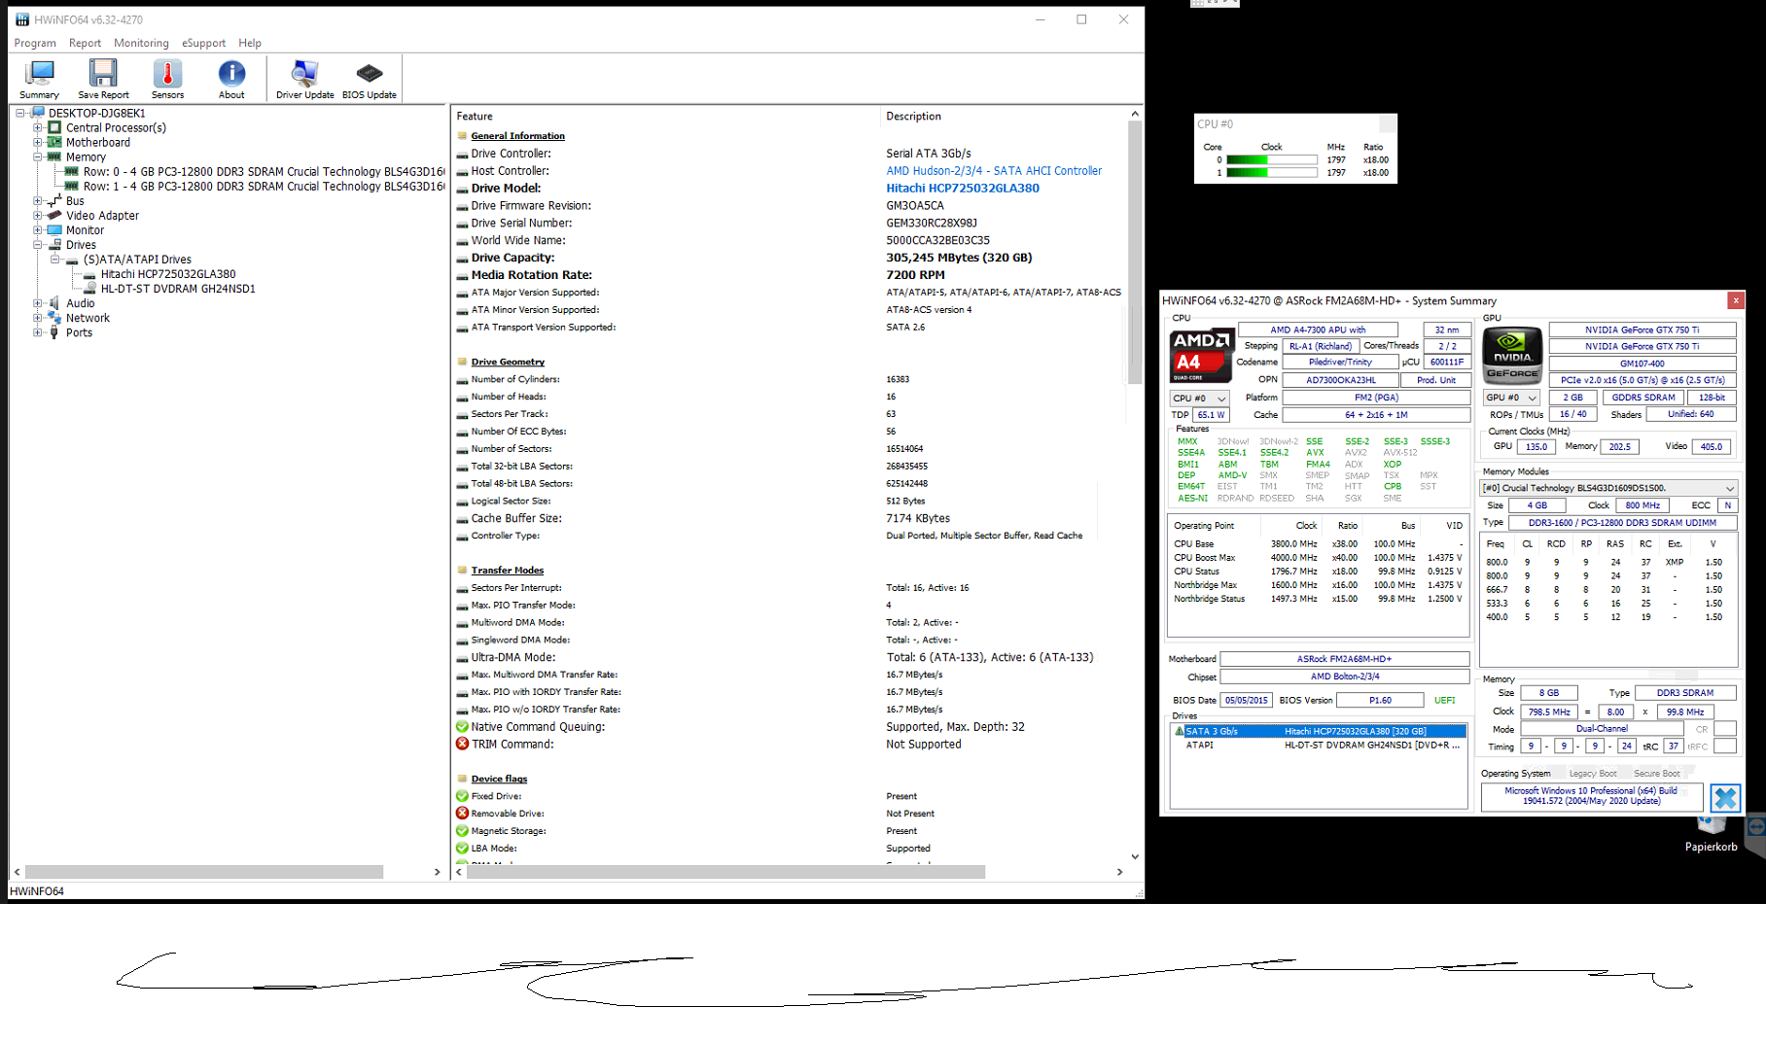Select the DESKTOP-DJG8EK1 computer icon in tree
Viewport: 1766px width, 1042px height.
pos(38,113)
